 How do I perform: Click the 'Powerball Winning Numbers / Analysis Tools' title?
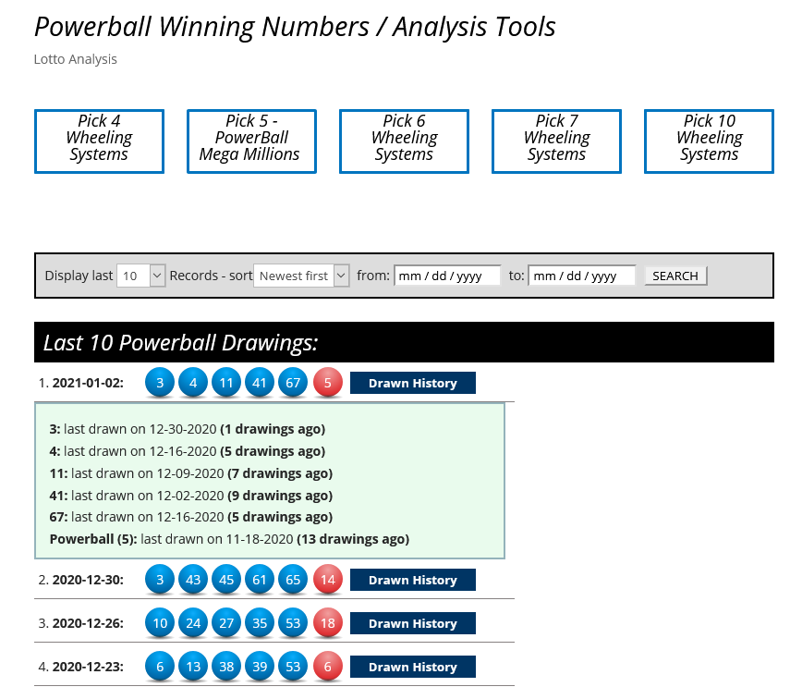pos(295,27)
